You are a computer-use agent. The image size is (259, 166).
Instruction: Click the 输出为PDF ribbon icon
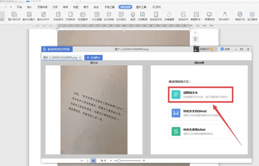coord(43,16)
